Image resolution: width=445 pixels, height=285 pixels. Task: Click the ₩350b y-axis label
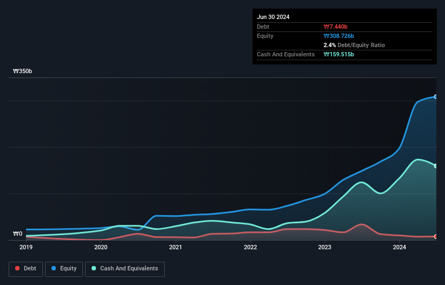tap(22, 71)
